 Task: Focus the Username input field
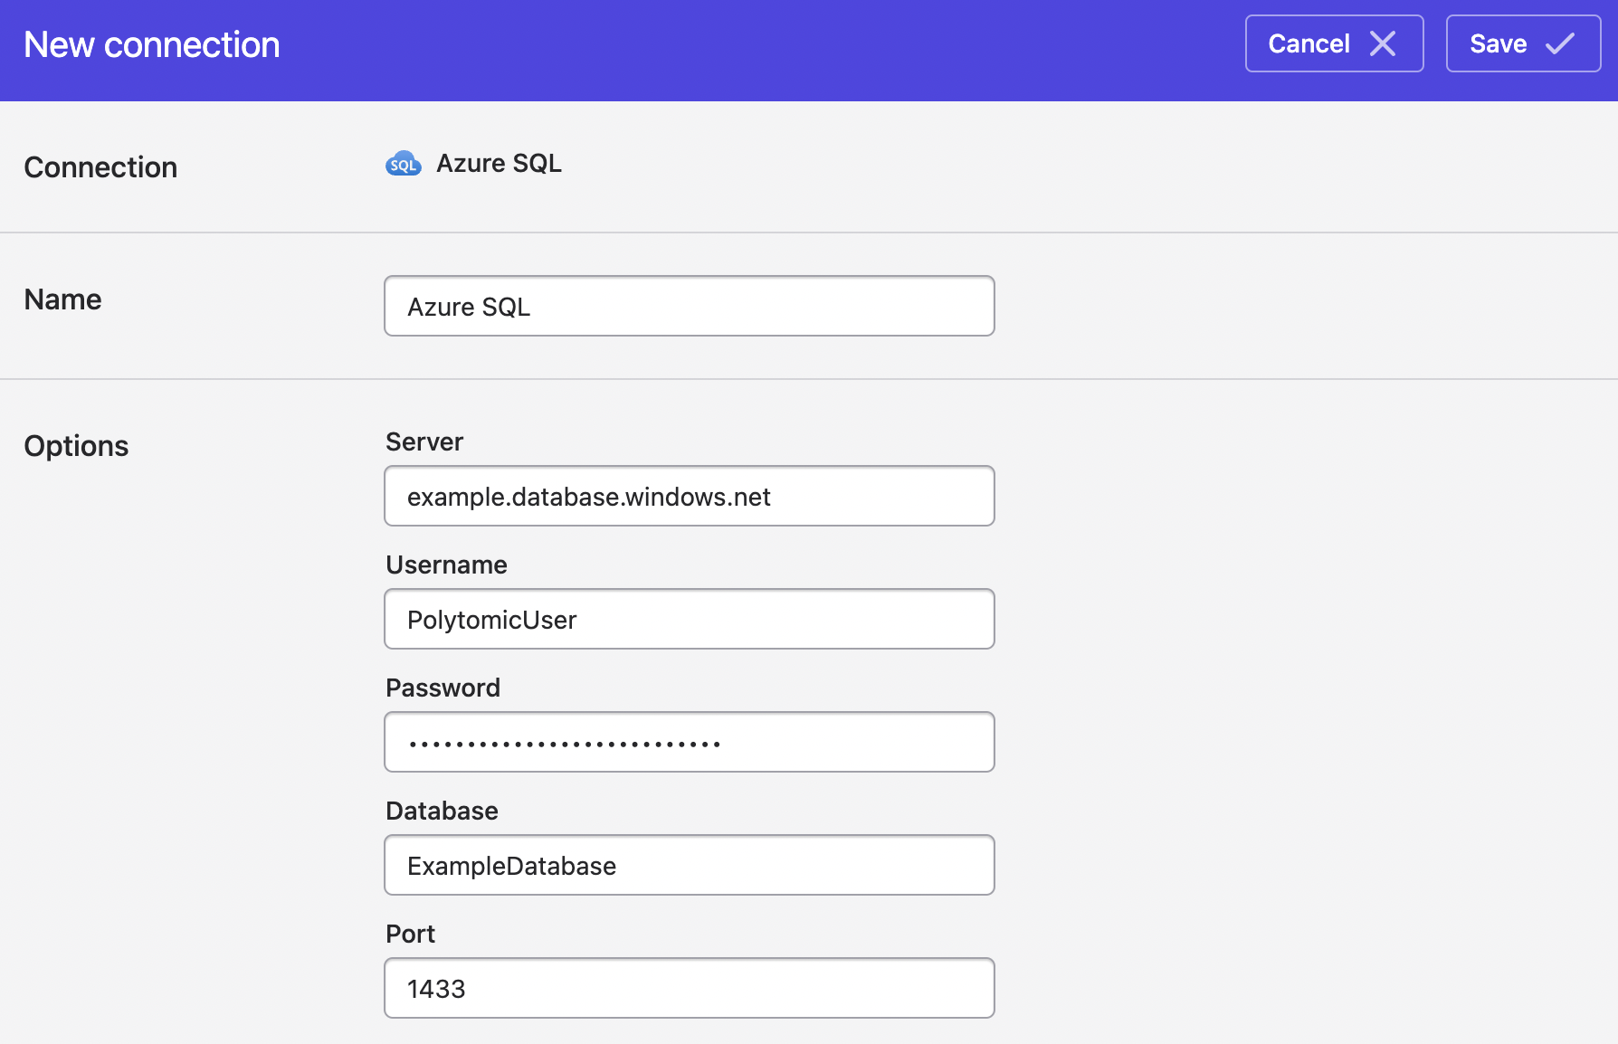point(690,619)
